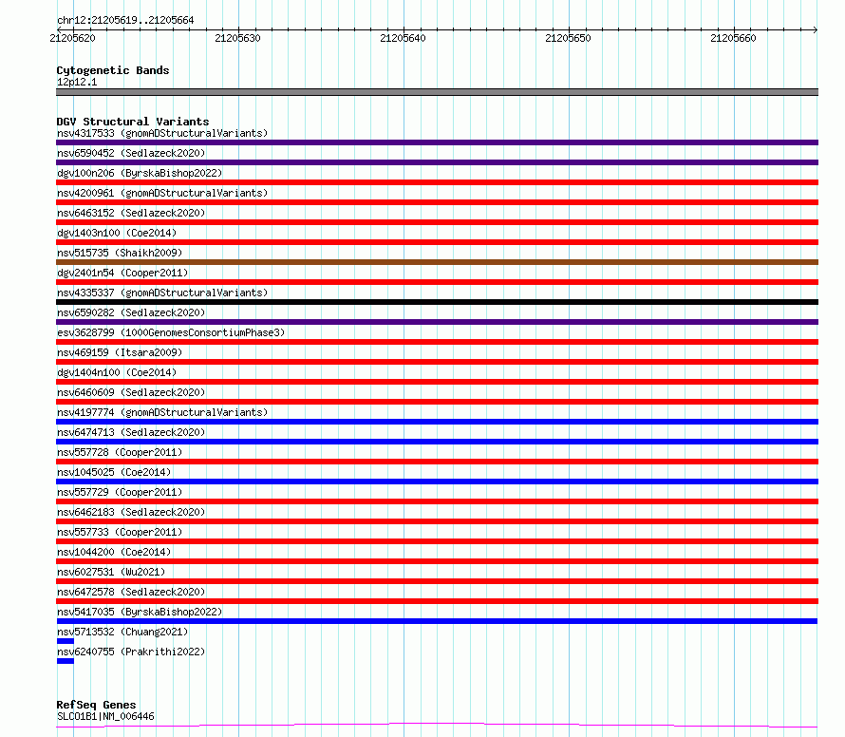This screenshot has width=845, height=737.
Task: Click the chr12:21205619..21205664 region label
Action: [125, 20]
